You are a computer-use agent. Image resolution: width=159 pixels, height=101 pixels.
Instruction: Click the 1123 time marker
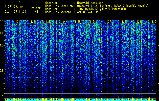47,22
